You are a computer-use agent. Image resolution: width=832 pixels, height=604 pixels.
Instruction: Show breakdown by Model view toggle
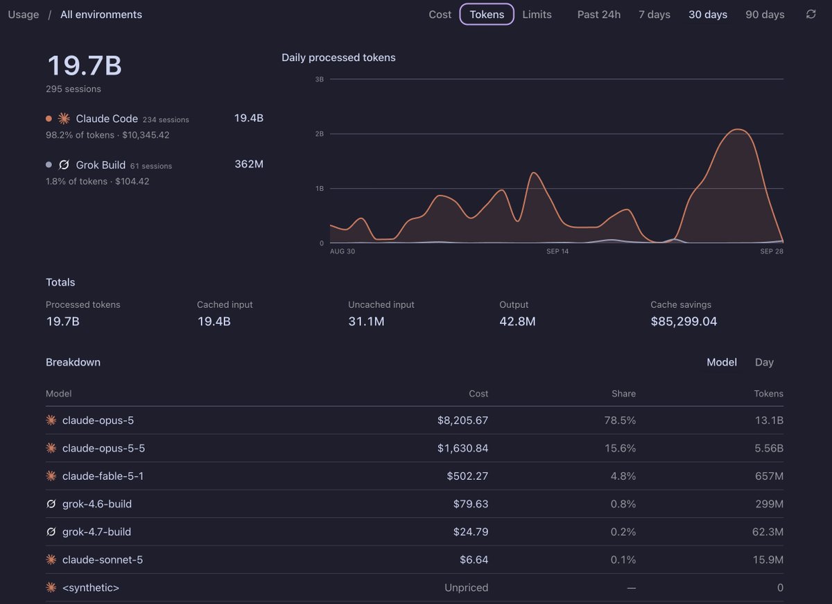[x=722, y=362]
